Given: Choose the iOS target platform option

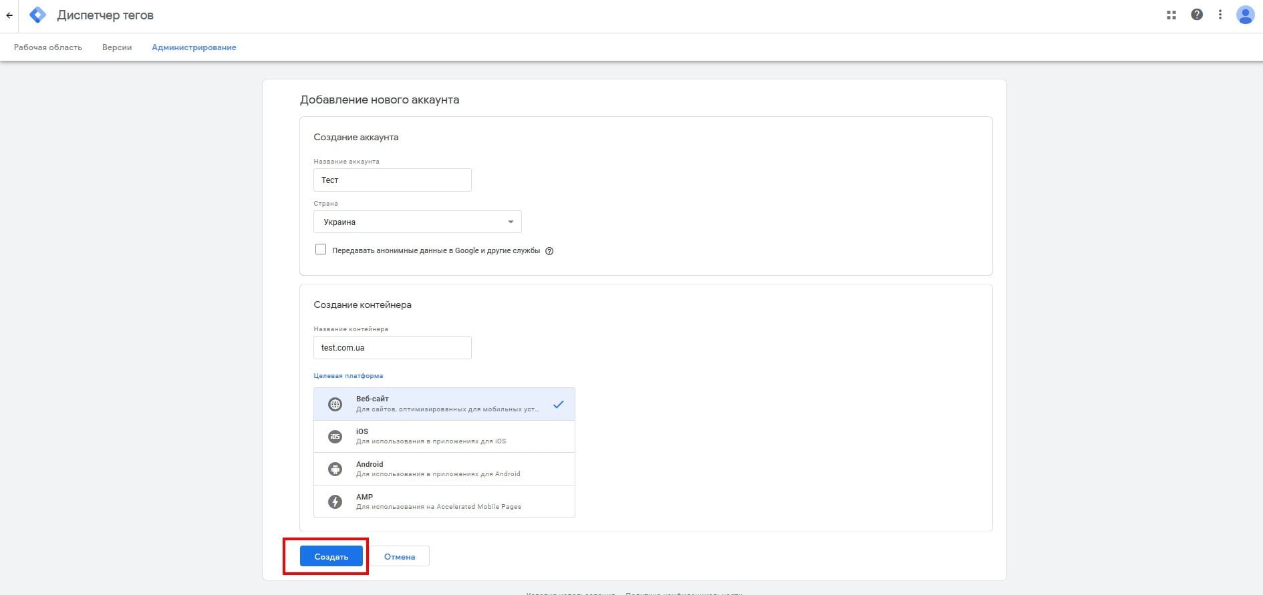Looking at the screenshot, I should 444,436.
